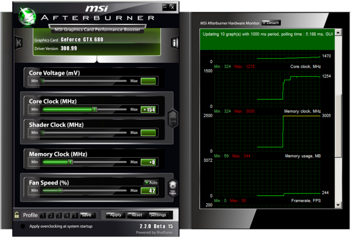Select profile slot 5
The image size is (351, 238).
point(75,215)
